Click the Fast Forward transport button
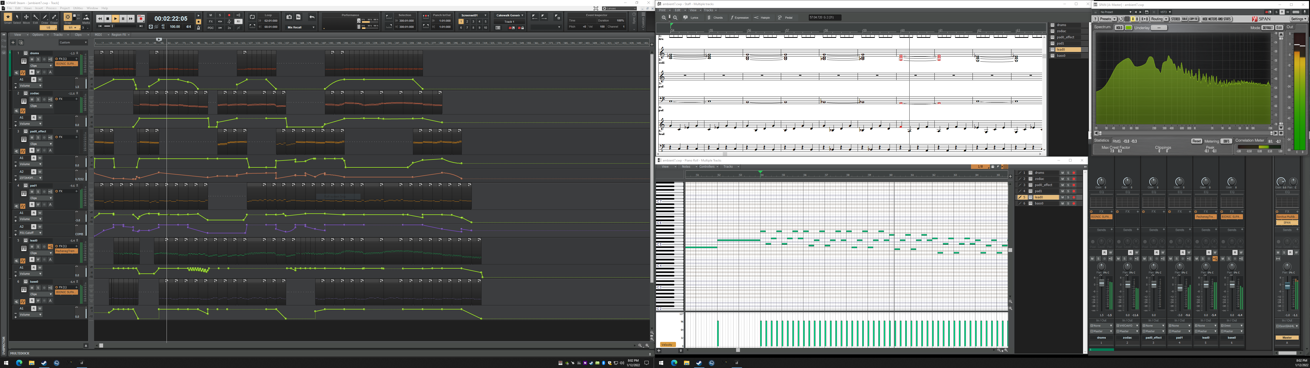 131,19
